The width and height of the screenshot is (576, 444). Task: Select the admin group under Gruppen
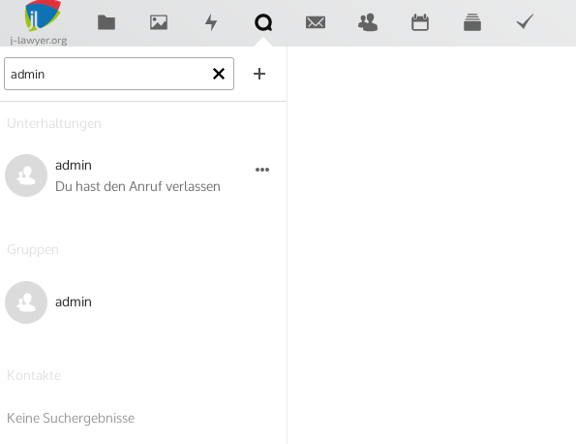pyautogui.click(x=143, y=302)
